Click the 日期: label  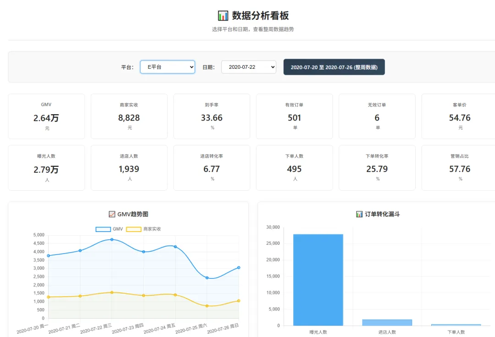(x=209, y=67)
